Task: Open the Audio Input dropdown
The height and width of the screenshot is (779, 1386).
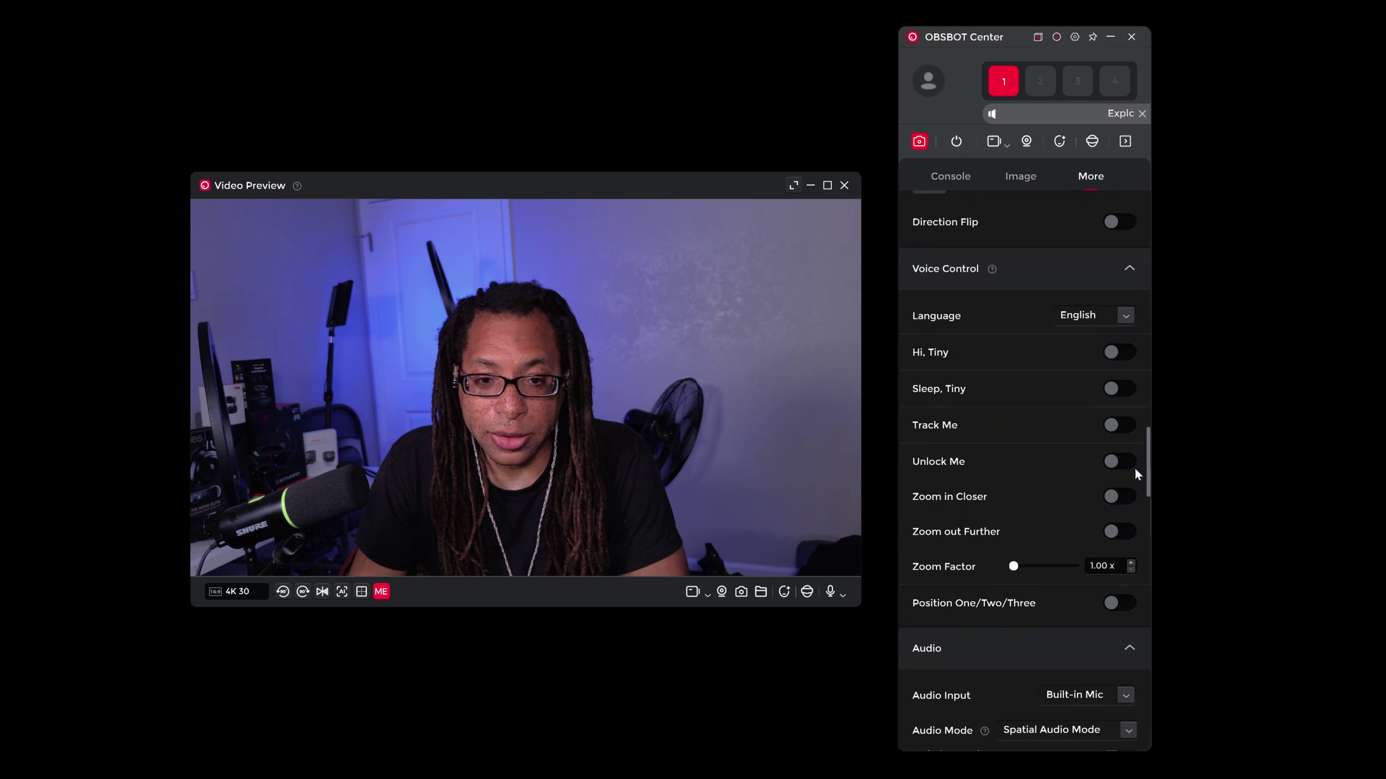Action: pyautogui.click(x=1088, y=694)
